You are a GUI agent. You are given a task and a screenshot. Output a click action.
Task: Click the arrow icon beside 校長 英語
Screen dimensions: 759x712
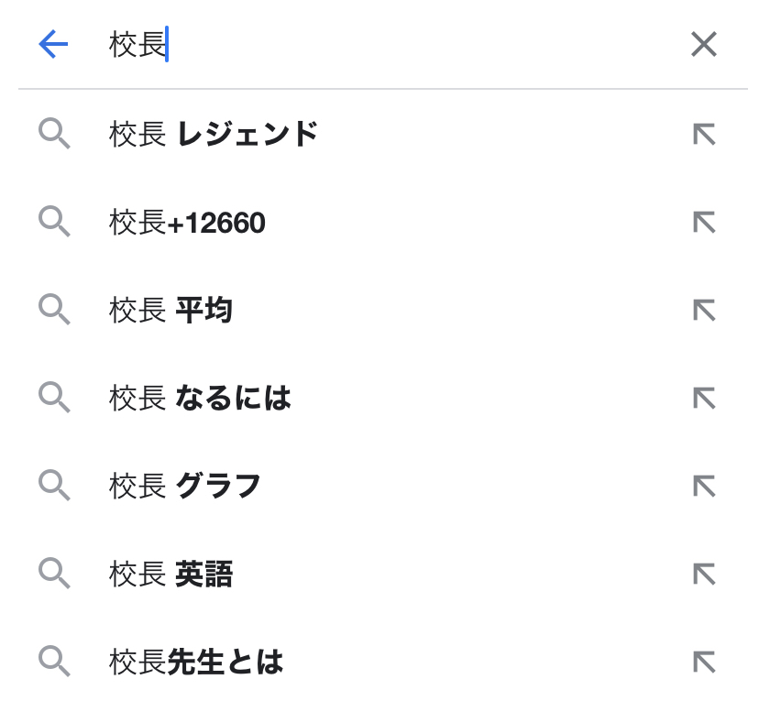click(x=703, y=574)
